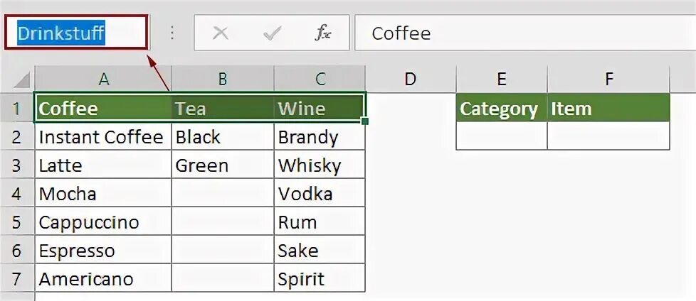
Task: Select the Cappuccino cell
Action: click(103, 222)
